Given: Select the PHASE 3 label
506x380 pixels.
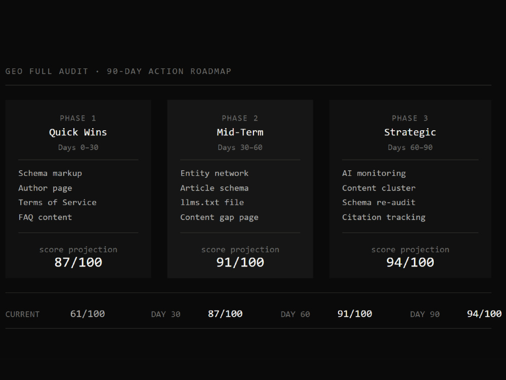Looking at the screenshot, I should 410,118.
